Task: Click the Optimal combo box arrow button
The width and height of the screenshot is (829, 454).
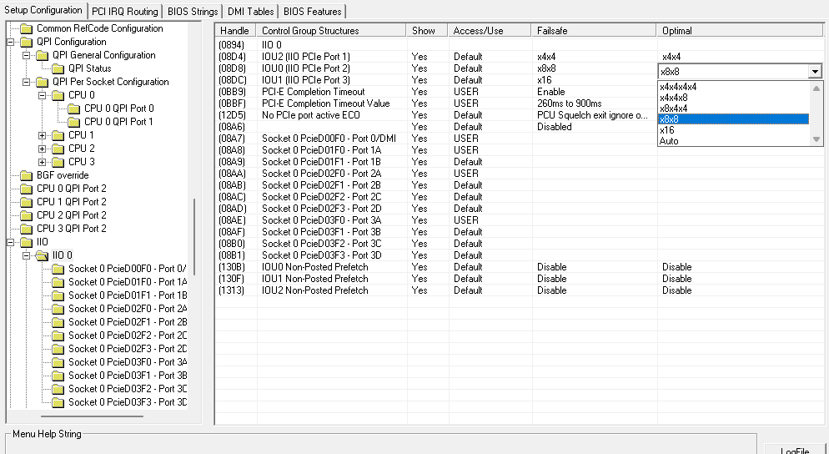Action: point(815,72)
